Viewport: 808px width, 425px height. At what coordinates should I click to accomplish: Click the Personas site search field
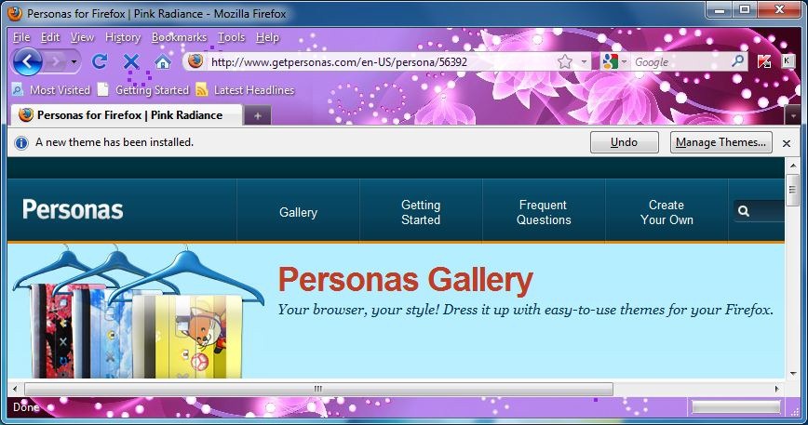(x=759, y=211)
